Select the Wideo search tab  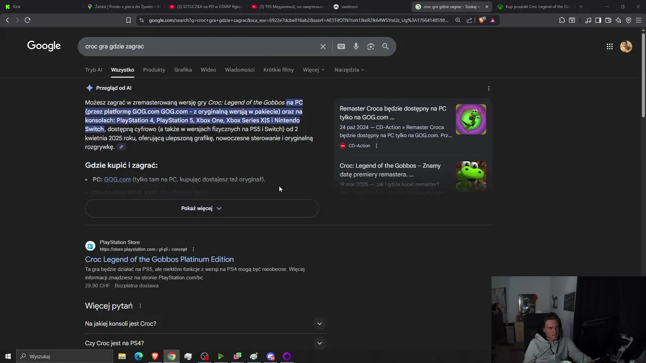(208, 70)
